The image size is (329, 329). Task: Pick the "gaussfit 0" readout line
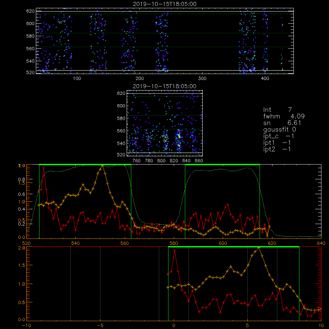tap(280, 129)
